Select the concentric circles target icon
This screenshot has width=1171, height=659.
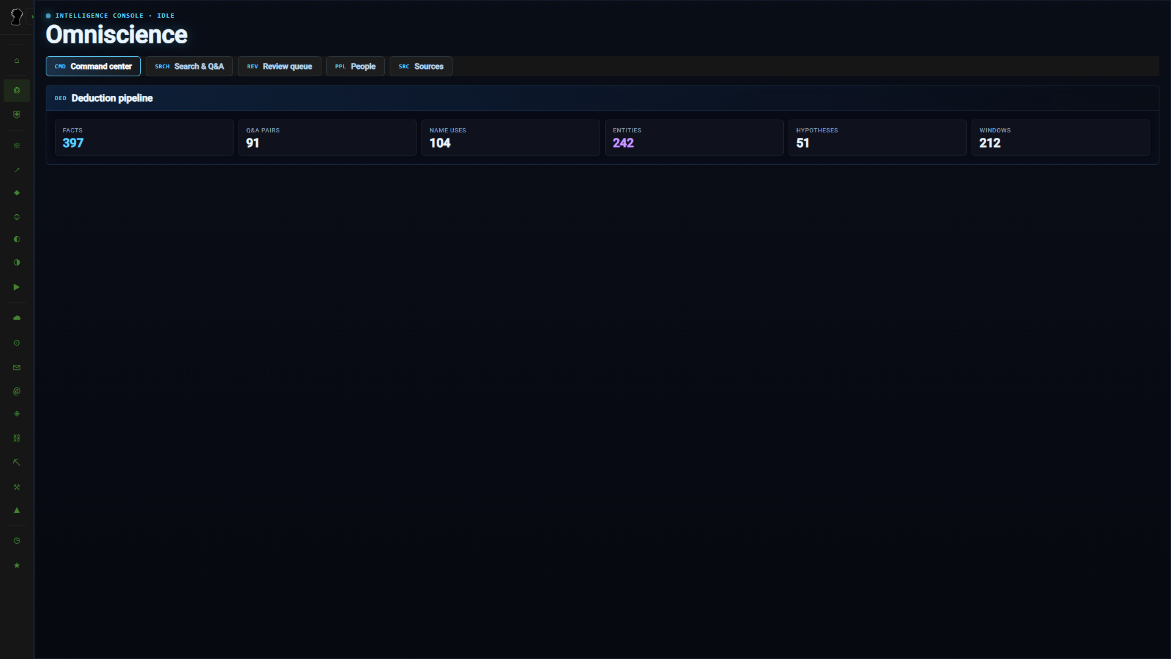16,90
